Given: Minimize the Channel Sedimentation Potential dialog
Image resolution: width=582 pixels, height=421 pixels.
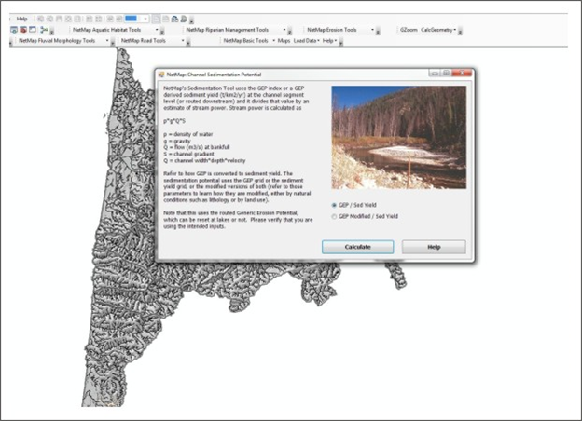Looking at the screenshot, I should (435, 73).
